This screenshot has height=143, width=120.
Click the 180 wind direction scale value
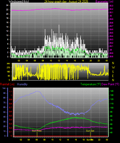(8, 72)
